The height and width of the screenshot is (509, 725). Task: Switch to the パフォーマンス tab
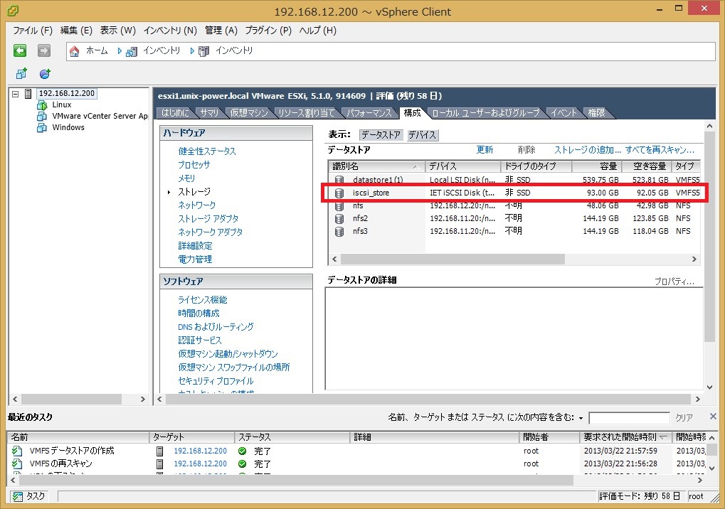pos(369,113)
